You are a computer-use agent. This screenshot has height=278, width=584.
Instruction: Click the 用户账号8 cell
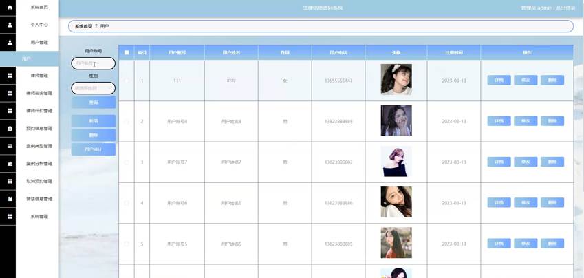[x=177, y=122]
